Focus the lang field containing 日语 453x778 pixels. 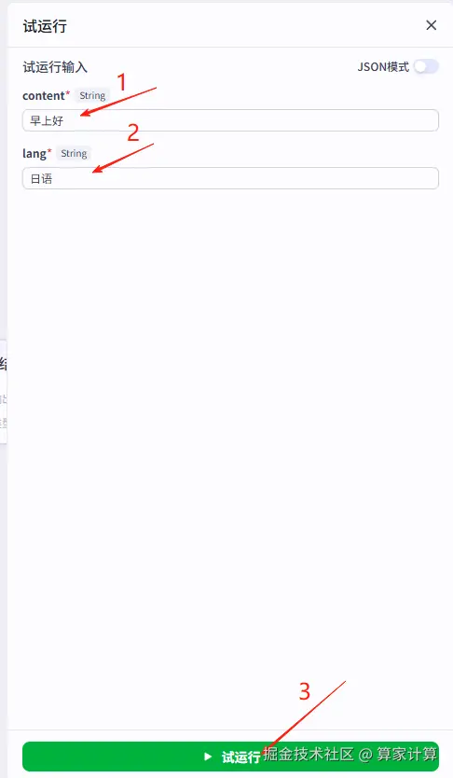pyautogui.click(x=230, y=178)
